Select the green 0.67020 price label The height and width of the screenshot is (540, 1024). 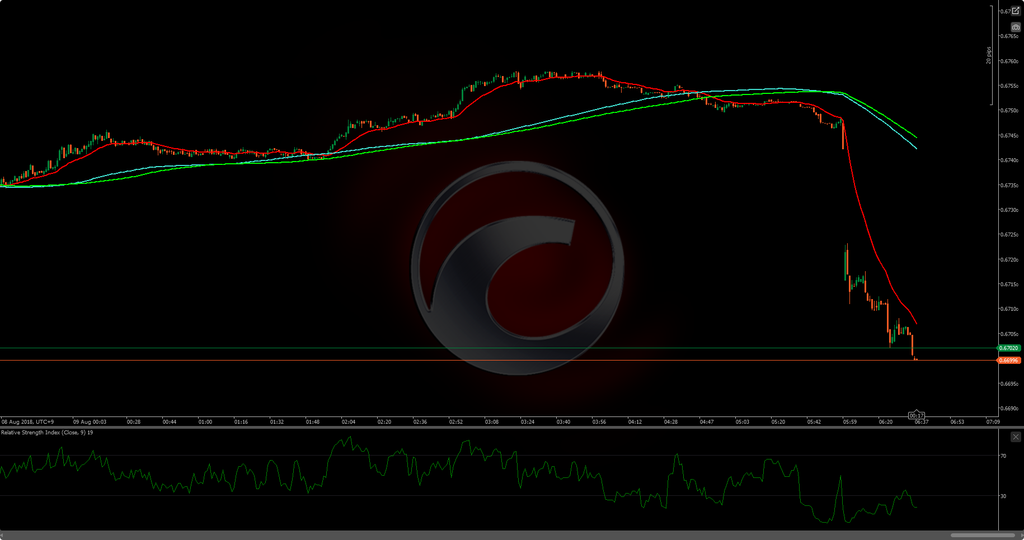[x=1009, y=348]
